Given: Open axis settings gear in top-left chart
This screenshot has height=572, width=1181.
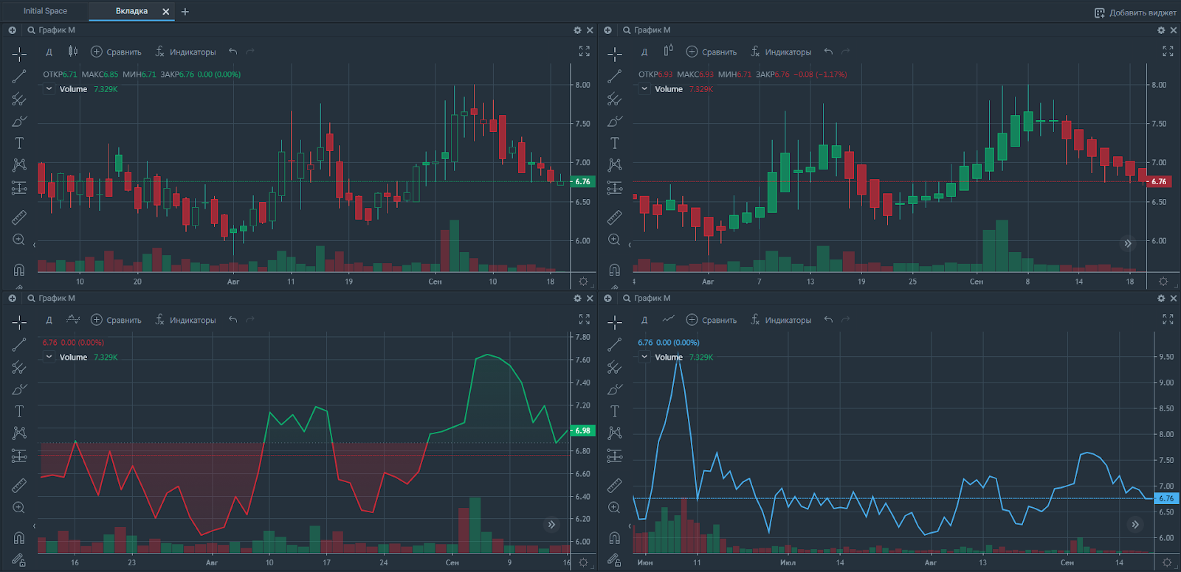Looking at the screenshot, I should coord(583,282).
